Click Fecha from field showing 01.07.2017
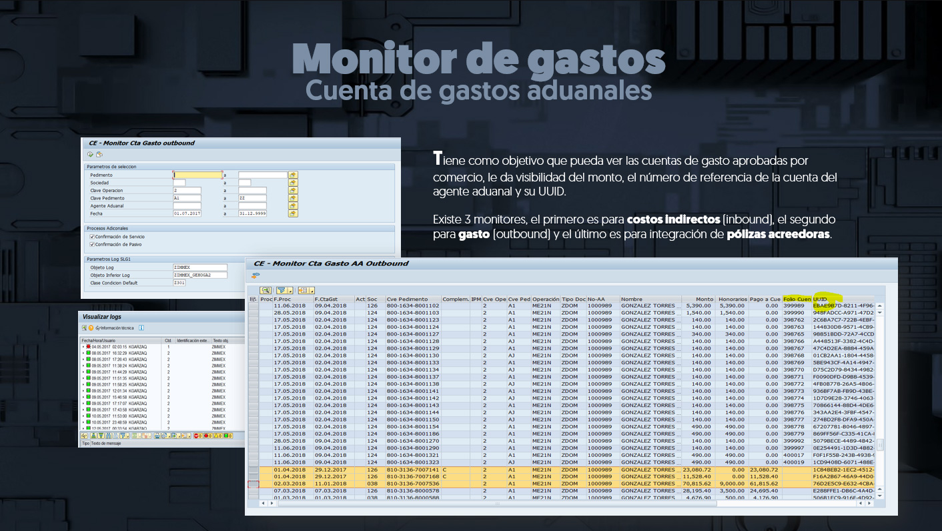This screenshot has width=942, height=531. pyautogui.click(x=187, y=213)
